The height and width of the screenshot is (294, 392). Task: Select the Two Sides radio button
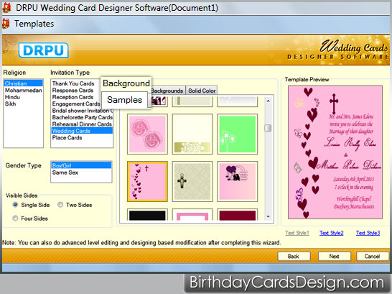point(60,205)
